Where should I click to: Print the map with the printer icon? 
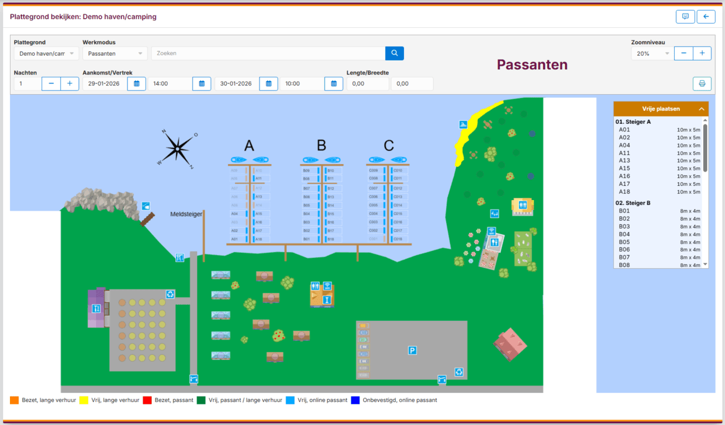[701, 84]
